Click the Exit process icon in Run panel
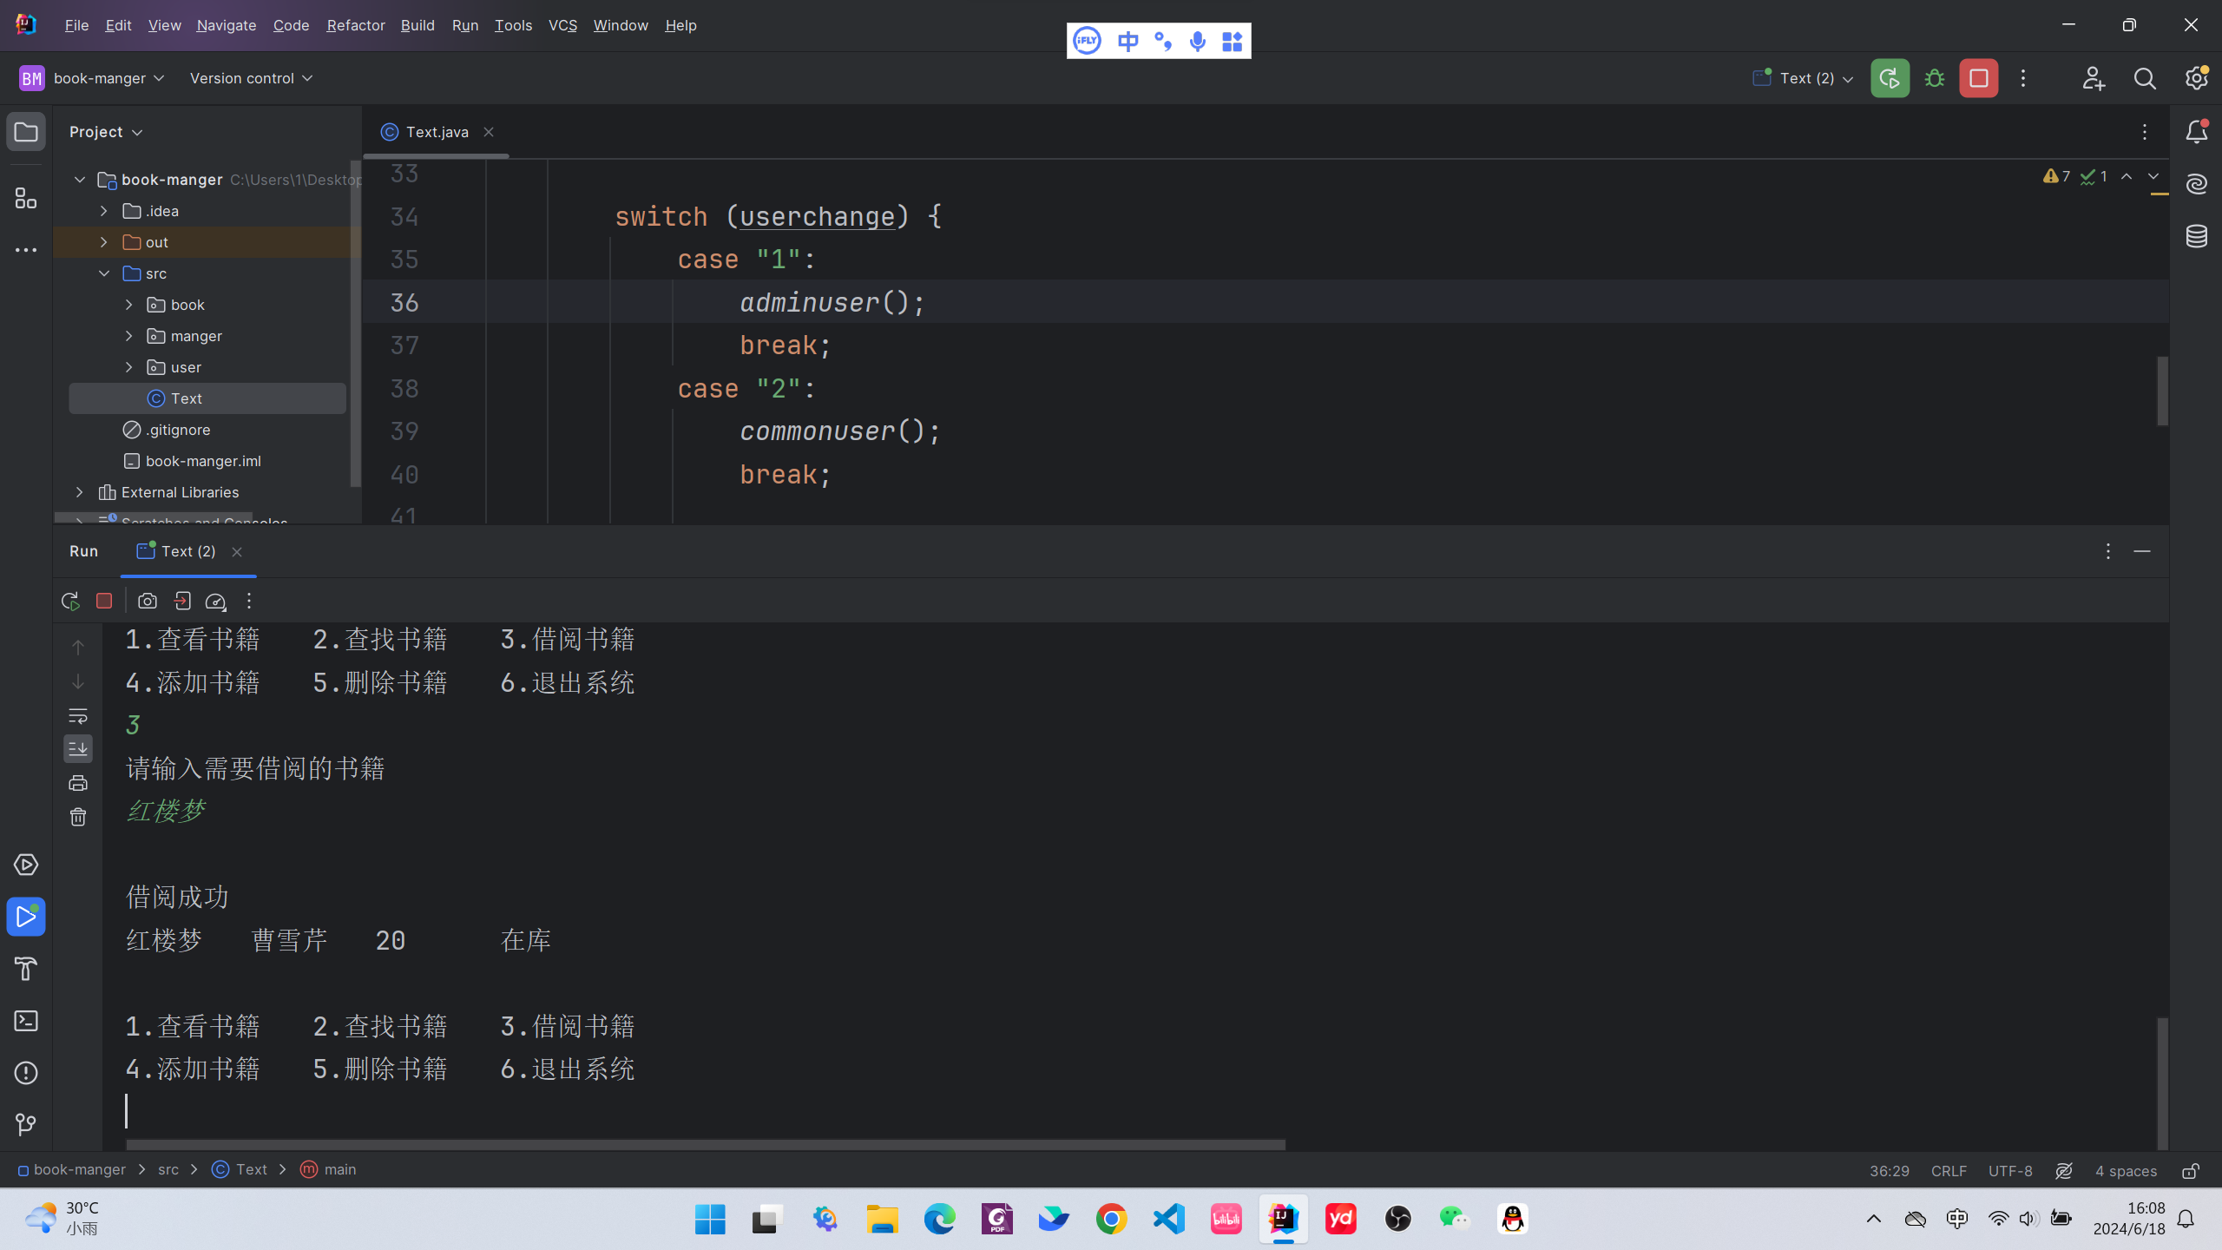The image size is (2222, 1250). click(182, 601)
